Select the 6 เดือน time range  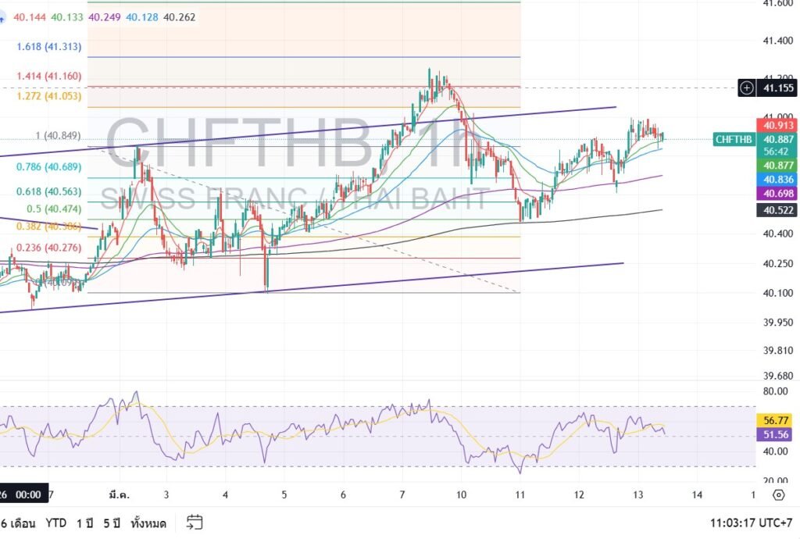tap(17, 523)
